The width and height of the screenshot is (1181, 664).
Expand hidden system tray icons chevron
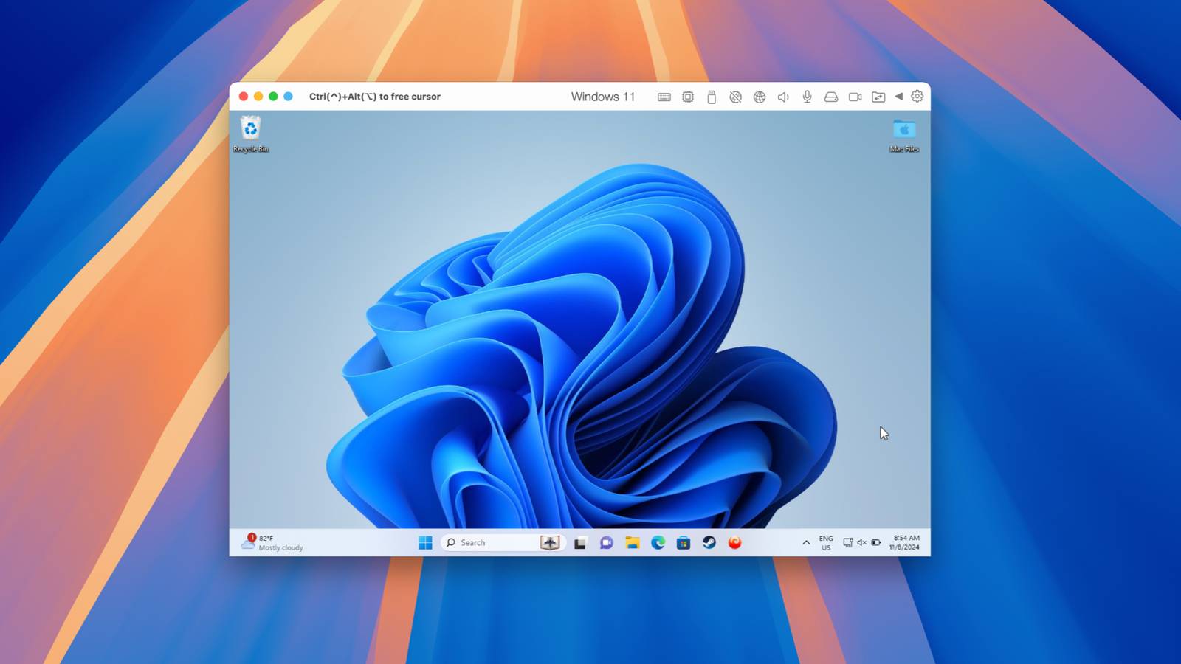806,543
